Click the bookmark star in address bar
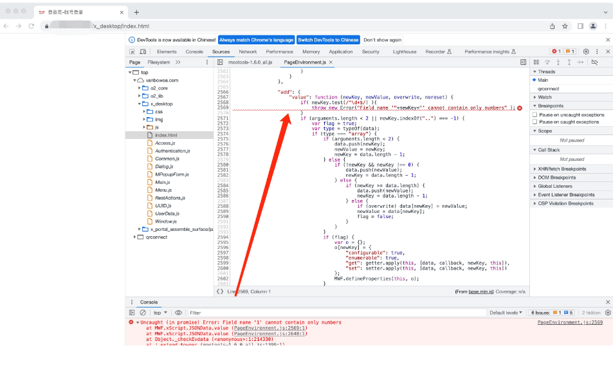 (x=565, y=26)
